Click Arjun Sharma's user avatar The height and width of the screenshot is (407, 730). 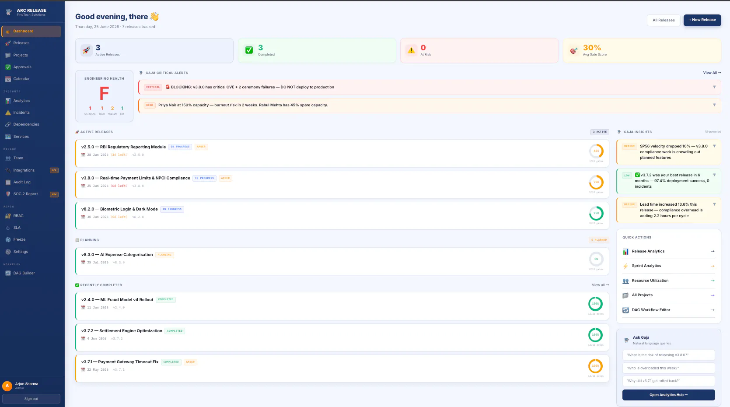(x=7, y=386)
